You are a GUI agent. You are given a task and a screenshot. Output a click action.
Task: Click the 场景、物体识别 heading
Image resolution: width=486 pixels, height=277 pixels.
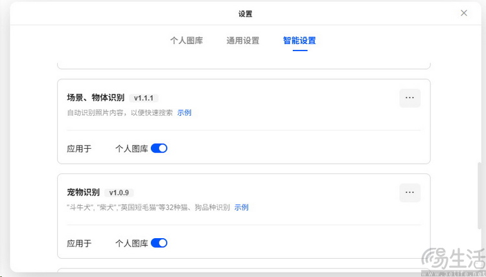point(95,98)
